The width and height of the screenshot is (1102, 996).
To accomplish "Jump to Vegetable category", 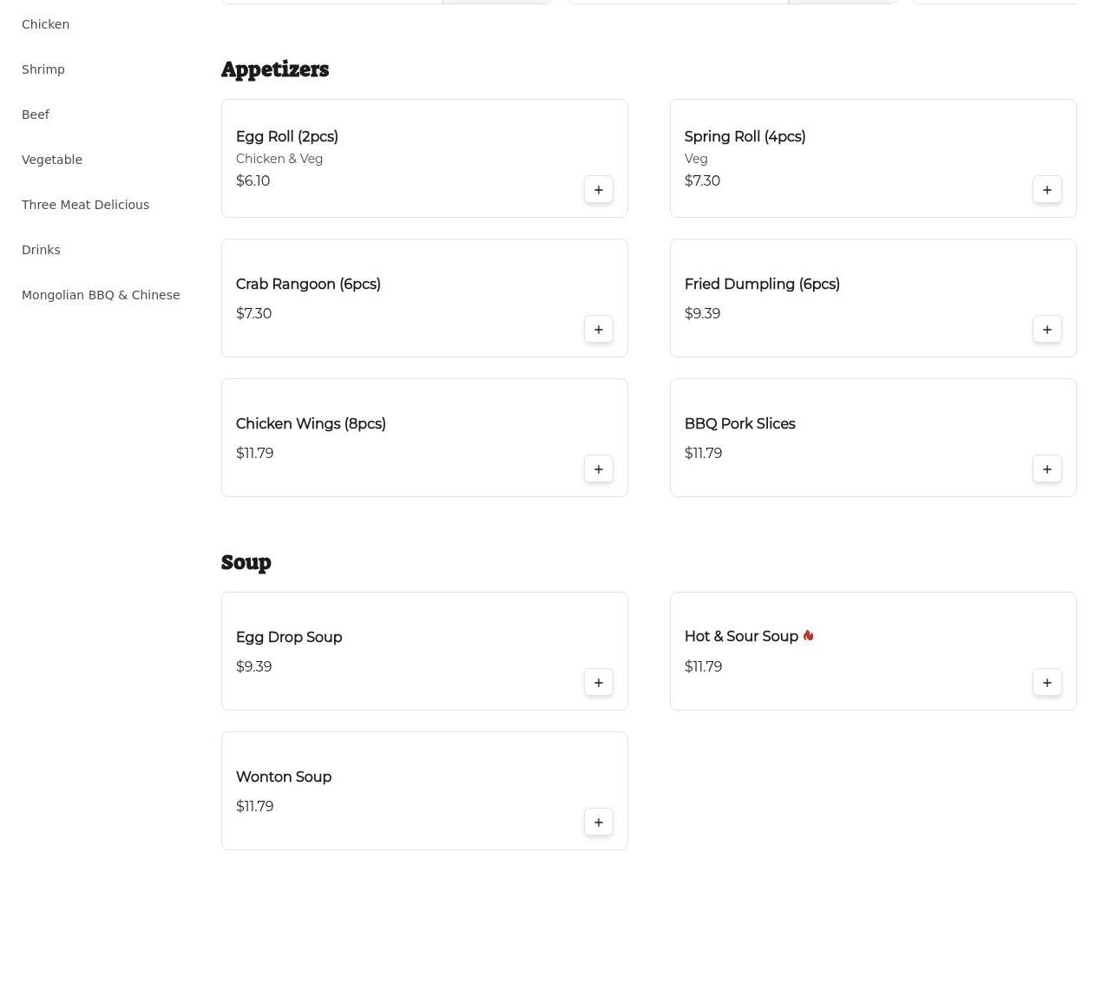I will click(x=52, y=160).
